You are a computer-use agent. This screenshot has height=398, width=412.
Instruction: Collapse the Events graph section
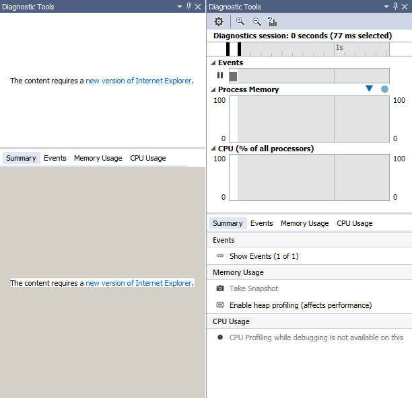[214, 63]
